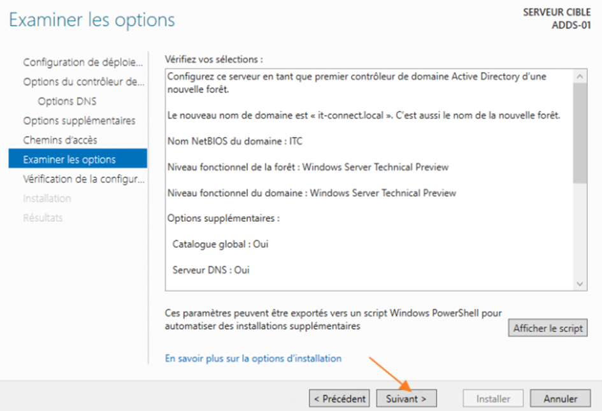Click inside the Vérifiez vos sélections text box
This screenshot has height=411, width=602.
(369, 180)
